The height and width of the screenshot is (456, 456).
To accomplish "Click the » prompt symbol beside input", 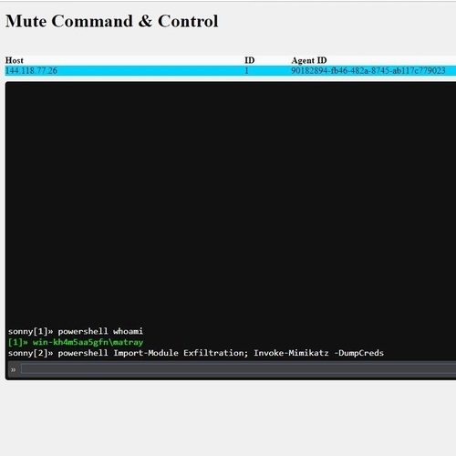I will (13, 370).
